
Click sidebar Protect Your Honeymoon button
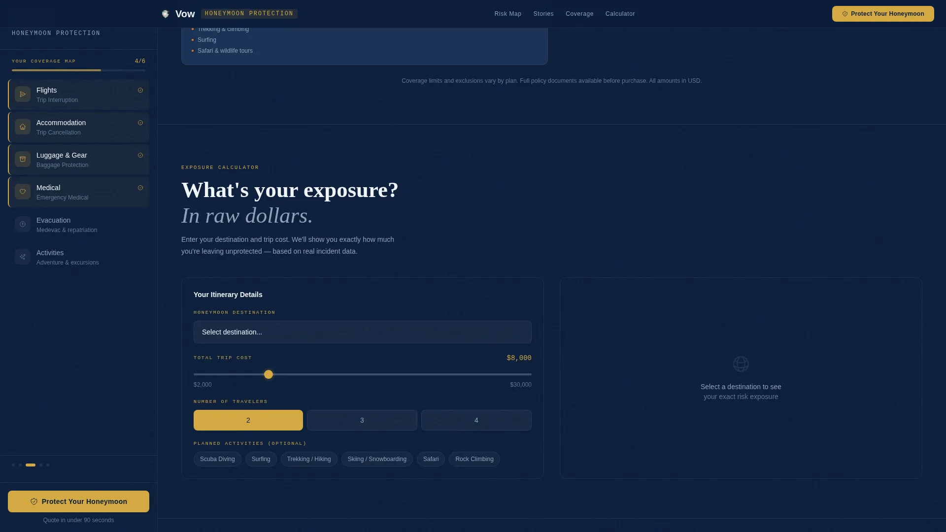pyautogui.click(x=78, y=501)
